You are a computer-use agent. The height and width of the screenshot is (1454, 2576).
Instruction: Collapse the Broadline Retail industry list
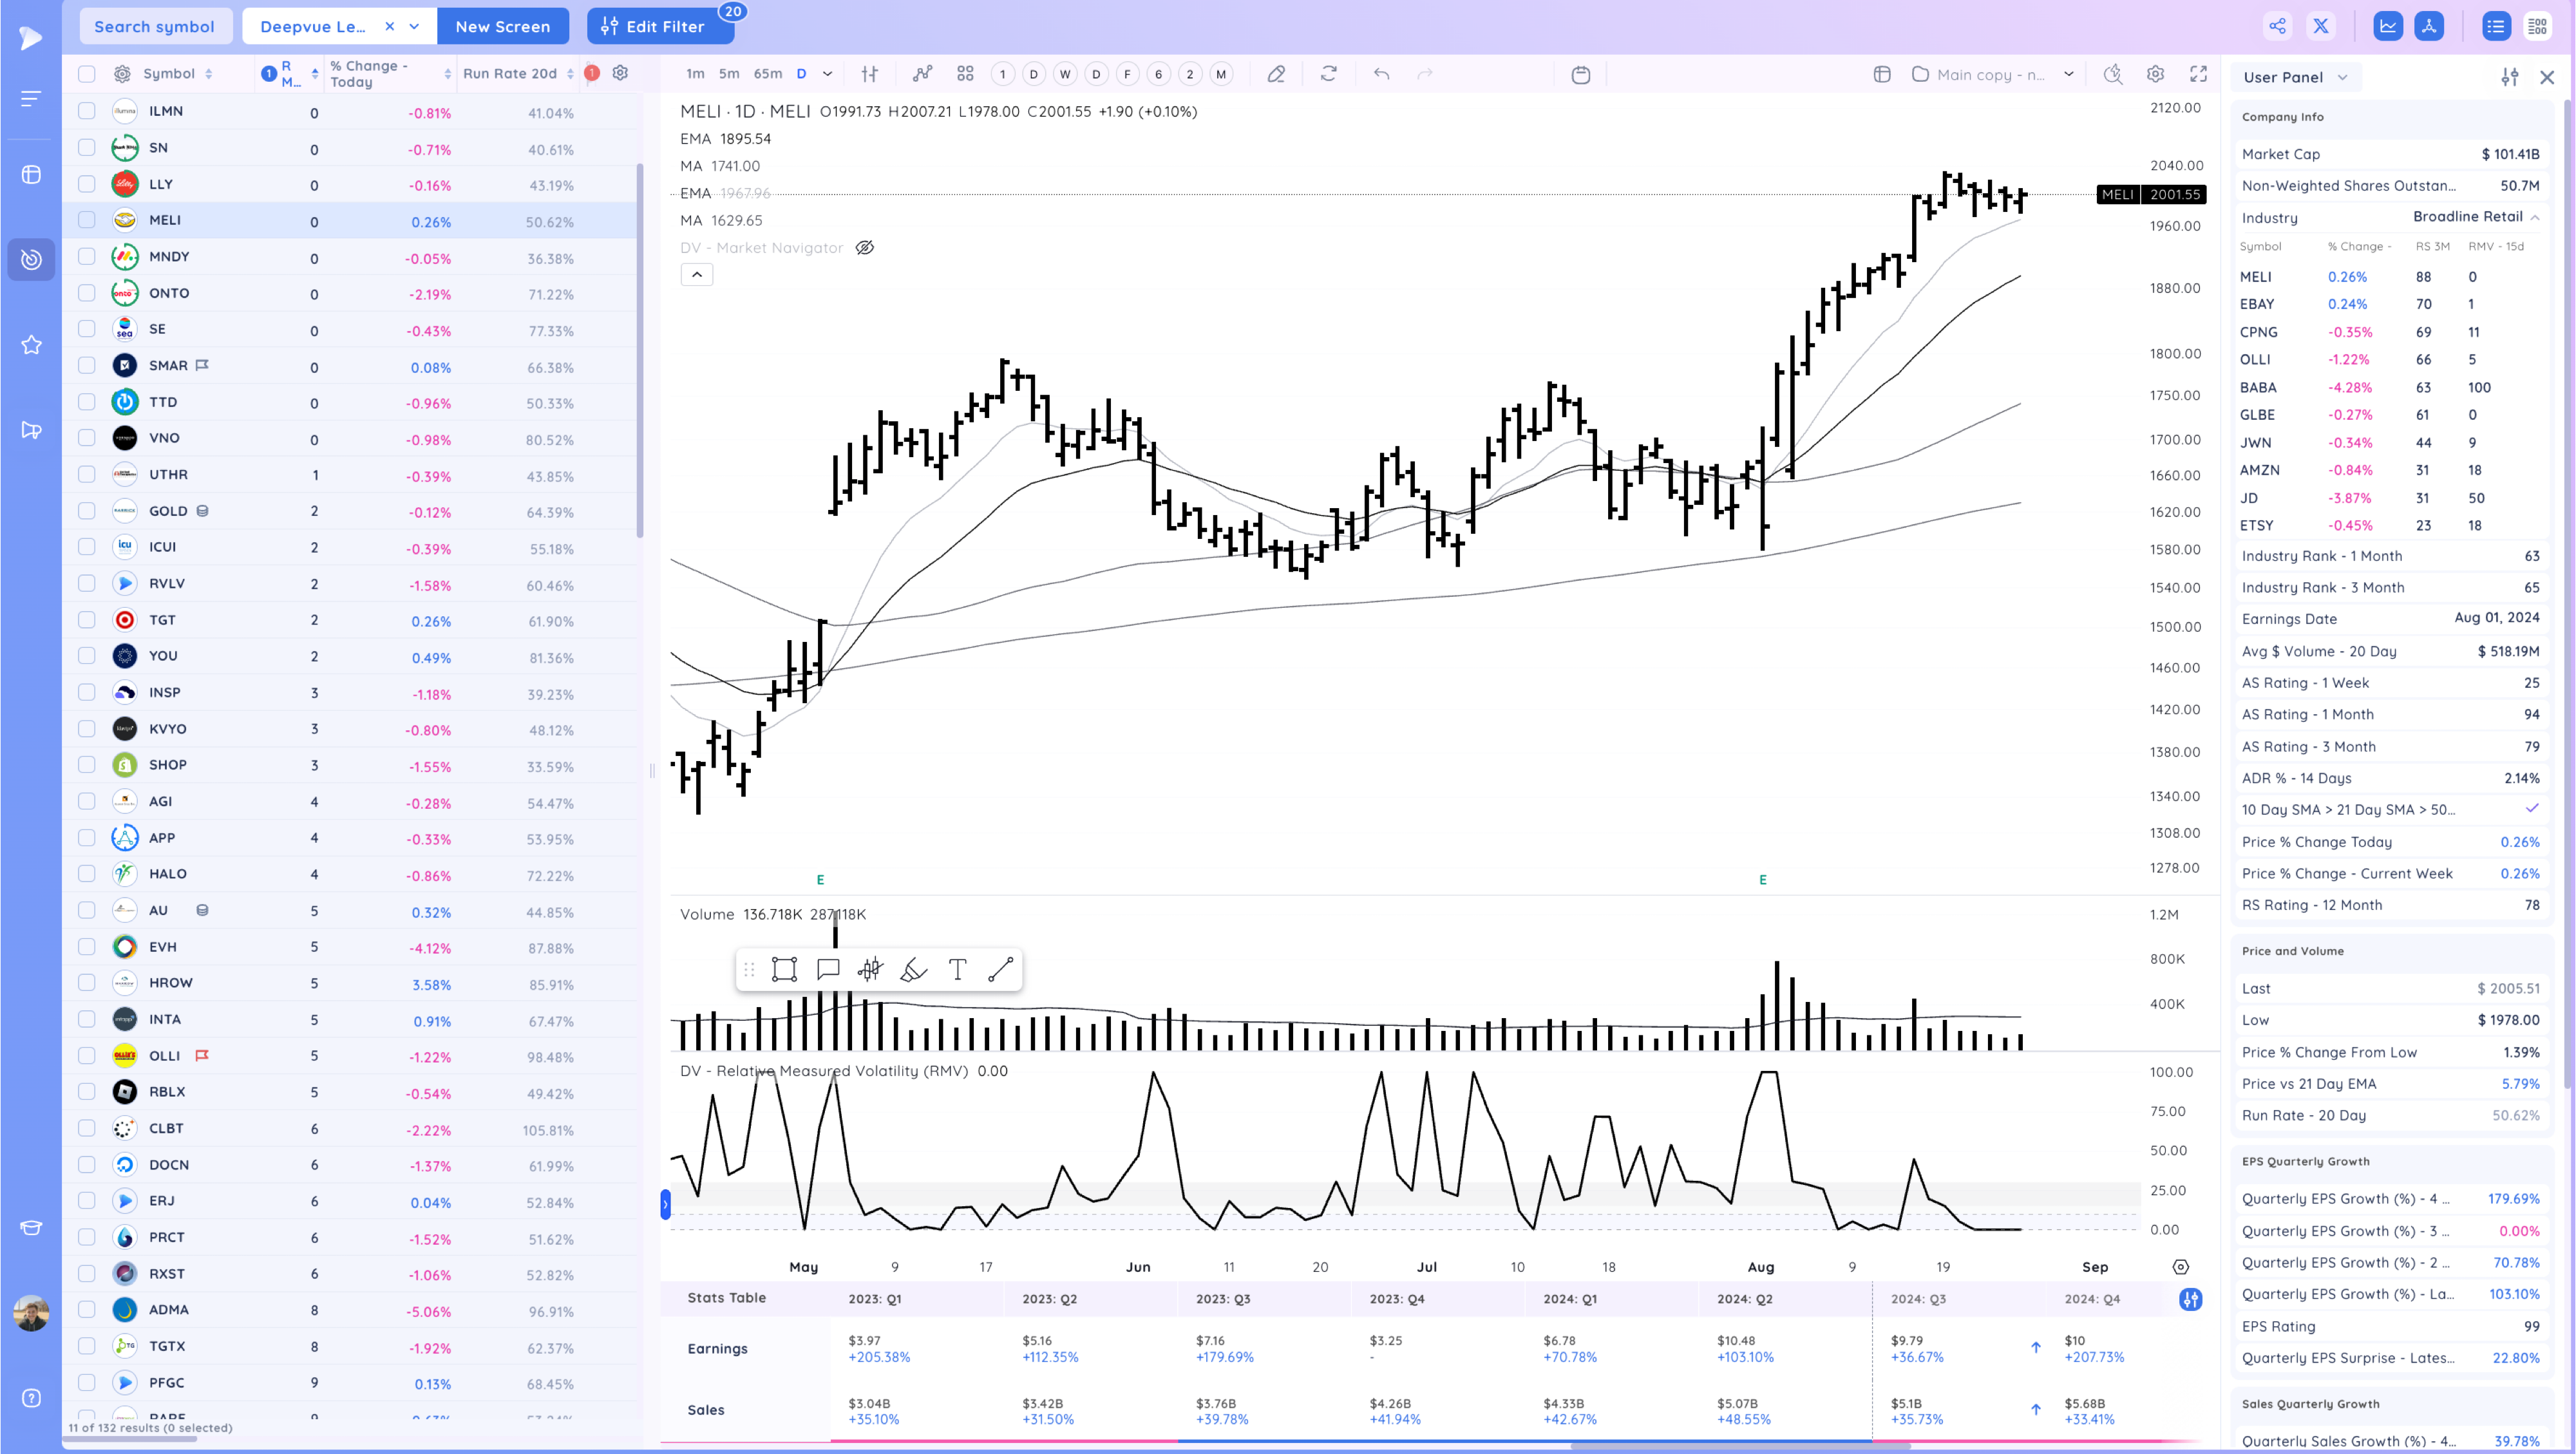tap(2534, 217)
